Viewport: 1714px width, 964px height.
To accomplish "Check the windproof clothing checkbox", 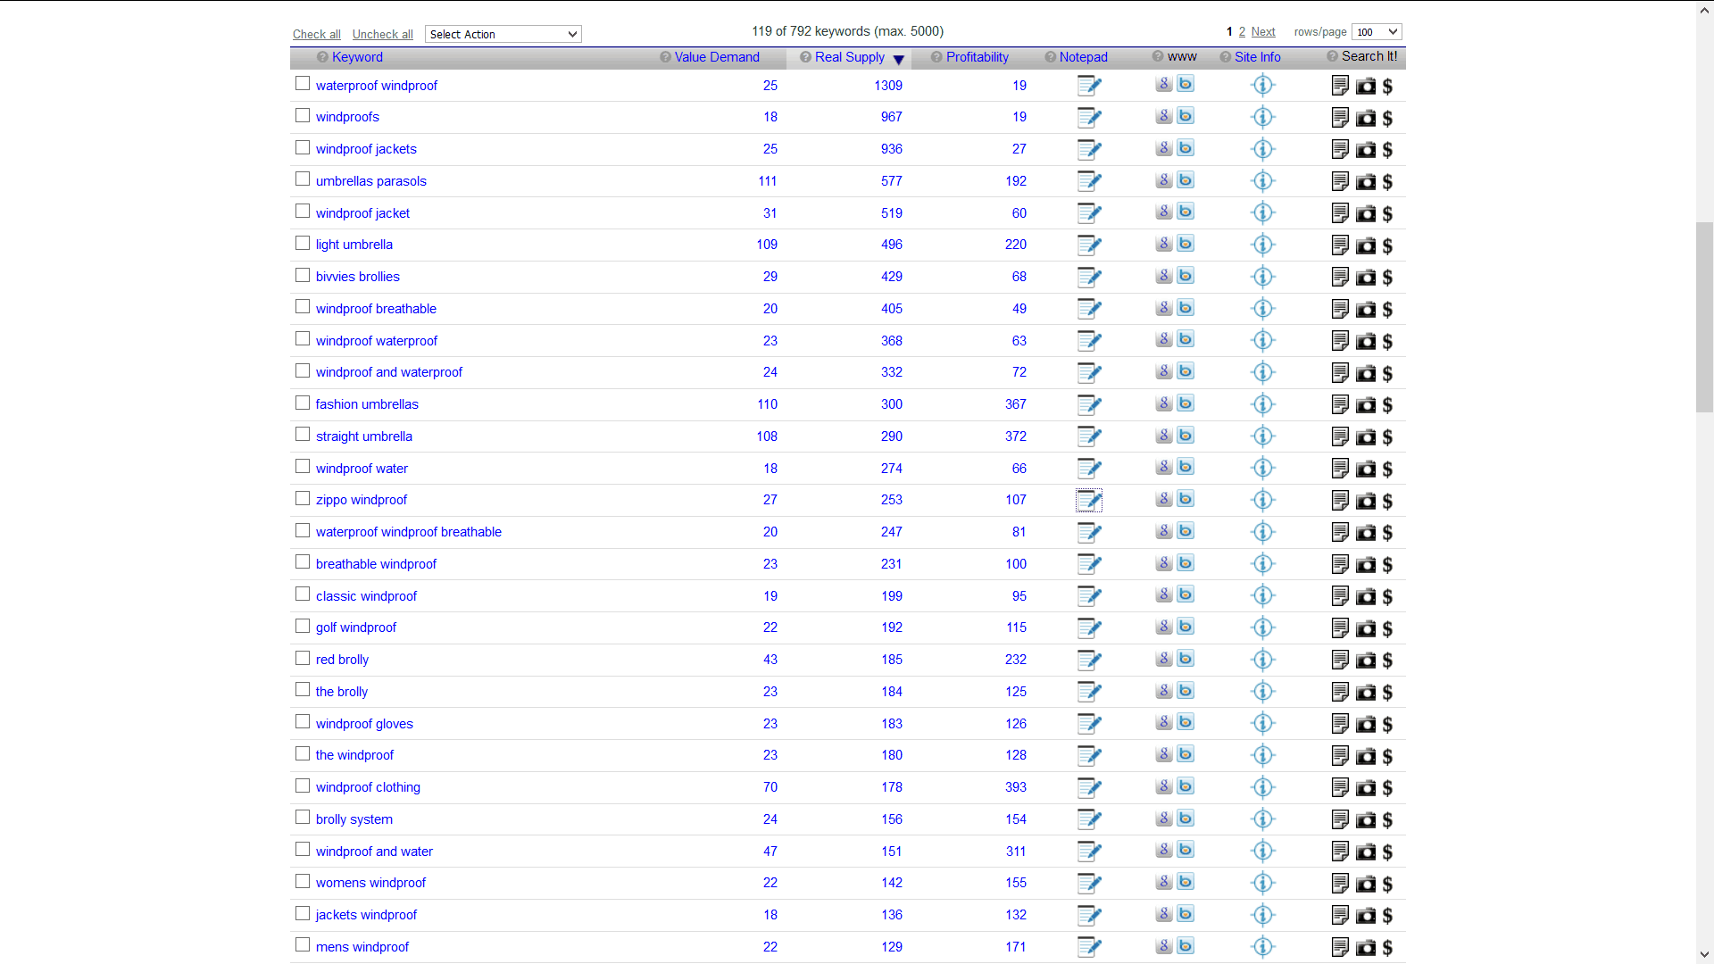I will click(x=303, y=785).
